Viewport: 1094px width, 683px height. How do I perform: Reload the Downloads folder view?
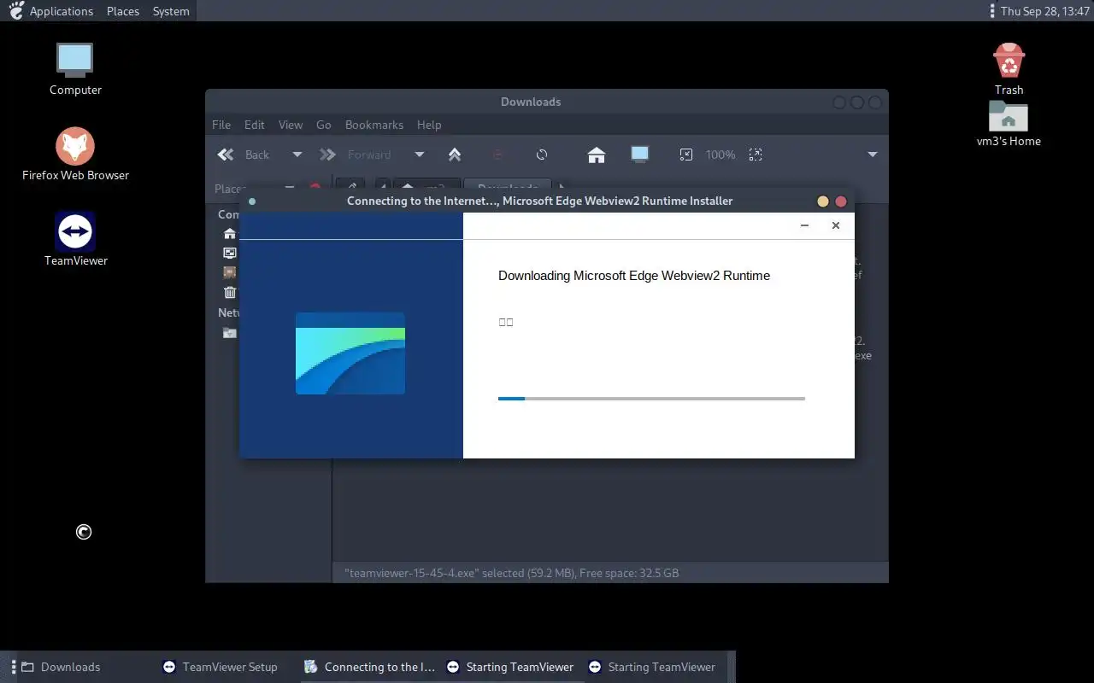tap(542, 155)
